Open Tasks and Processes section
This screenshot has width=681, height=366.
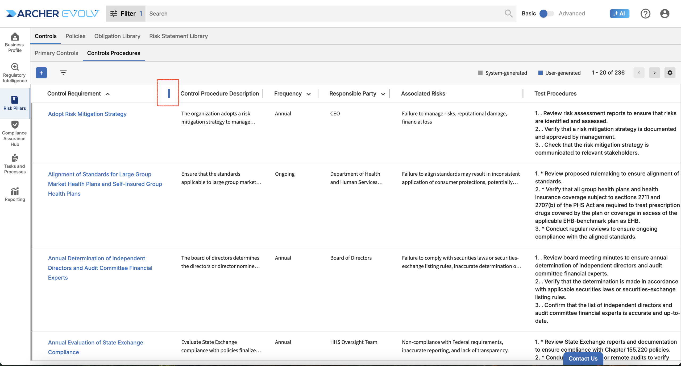pyautogui.click(x=15, y=164)
